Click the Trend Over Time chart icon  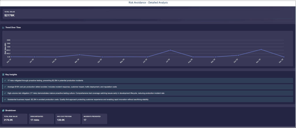tap(3, 28)
